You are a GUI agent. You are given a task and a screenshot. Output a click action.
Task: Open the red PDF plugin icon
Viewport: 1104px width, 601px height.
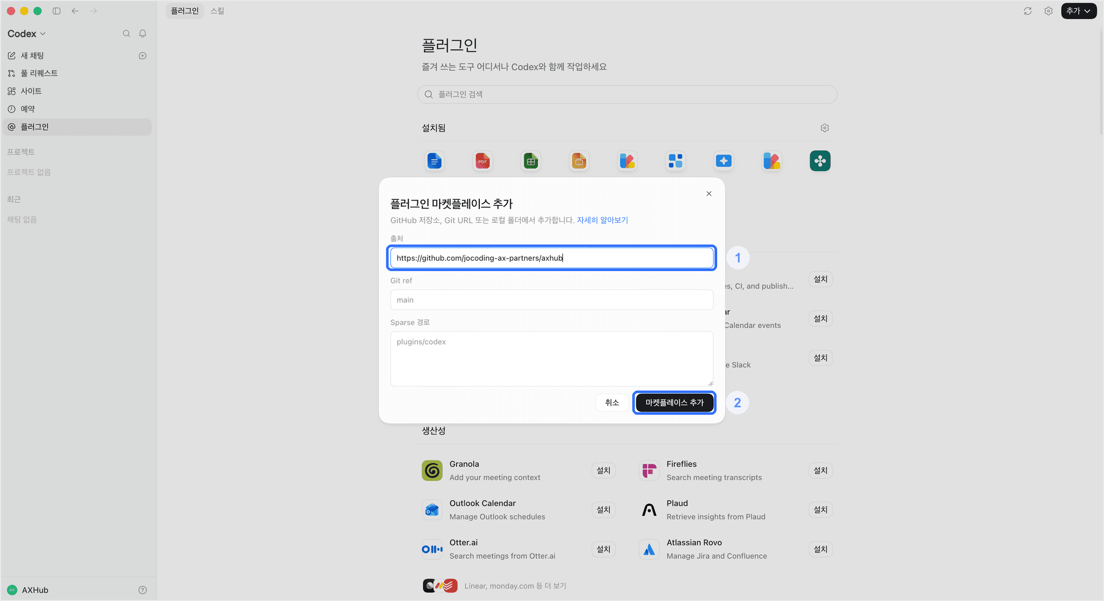point(482,161)
